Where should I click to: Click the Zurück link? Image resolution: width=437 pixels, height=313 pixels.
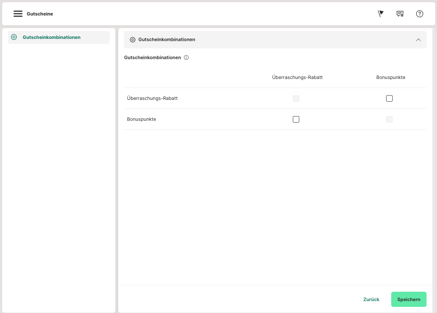tap(371, 299)
